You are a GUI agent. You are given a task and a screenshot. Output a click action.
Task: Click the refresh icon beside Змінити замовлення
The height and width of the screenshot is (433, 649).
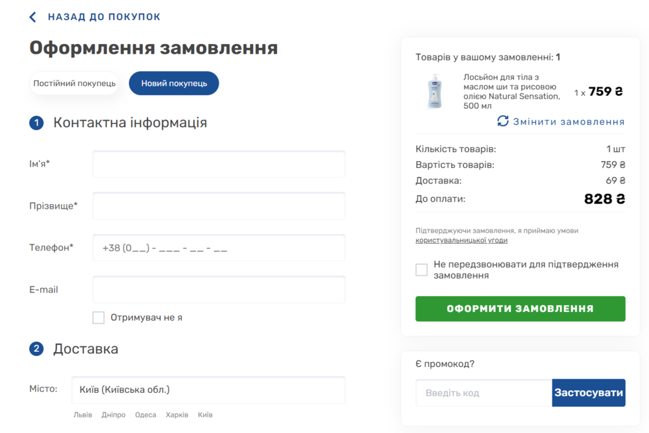tap(503, 121)
